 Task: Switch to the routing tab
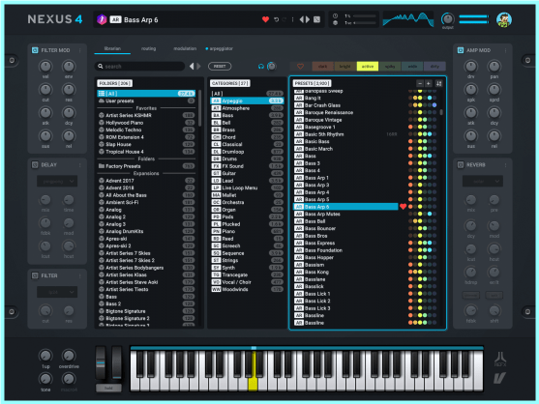point(148,48)
